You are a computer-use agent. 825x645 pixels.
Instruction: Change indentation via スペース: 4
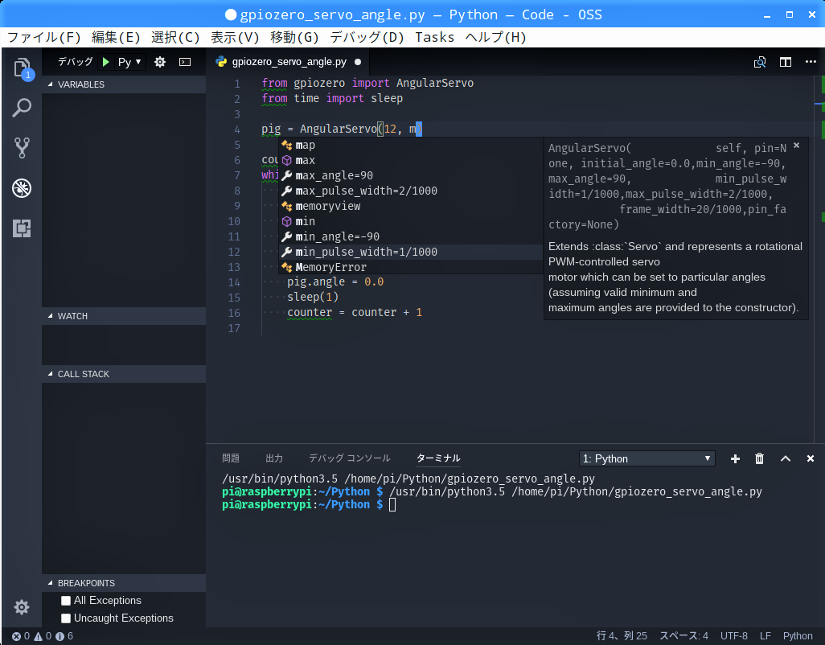[x=684, y=636]
